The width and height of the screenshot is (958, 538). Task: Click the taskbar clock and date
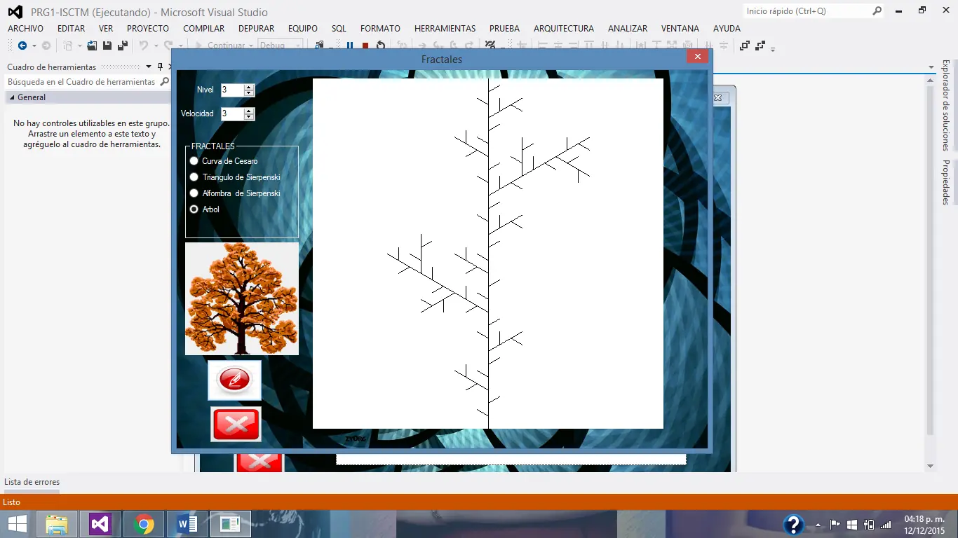[x=923, y=525]
